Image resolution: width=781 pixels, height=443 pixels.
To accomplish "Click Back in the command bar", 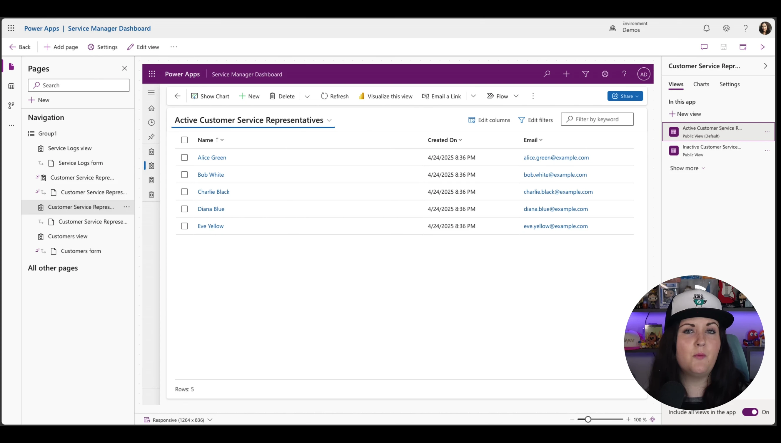I will click(x=20, y=47).
